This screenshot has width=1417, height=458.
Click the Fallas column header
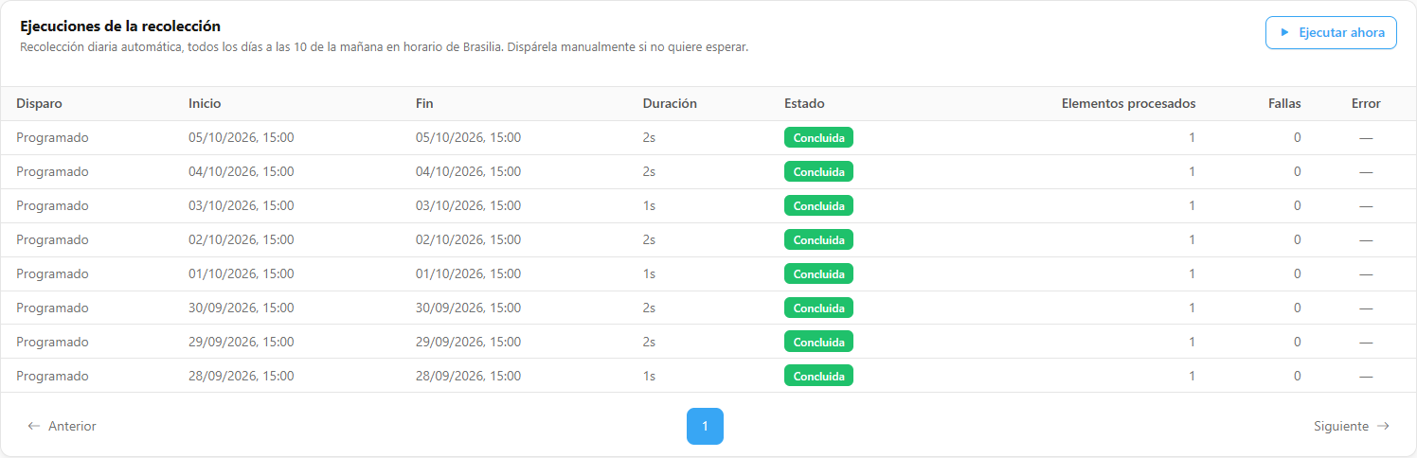pos(1284,103)
